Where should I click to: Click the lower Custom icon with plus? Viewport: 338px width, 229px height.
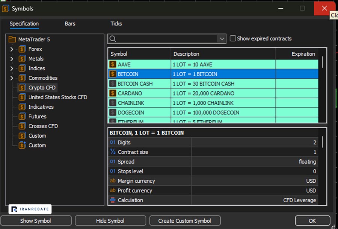22,145
